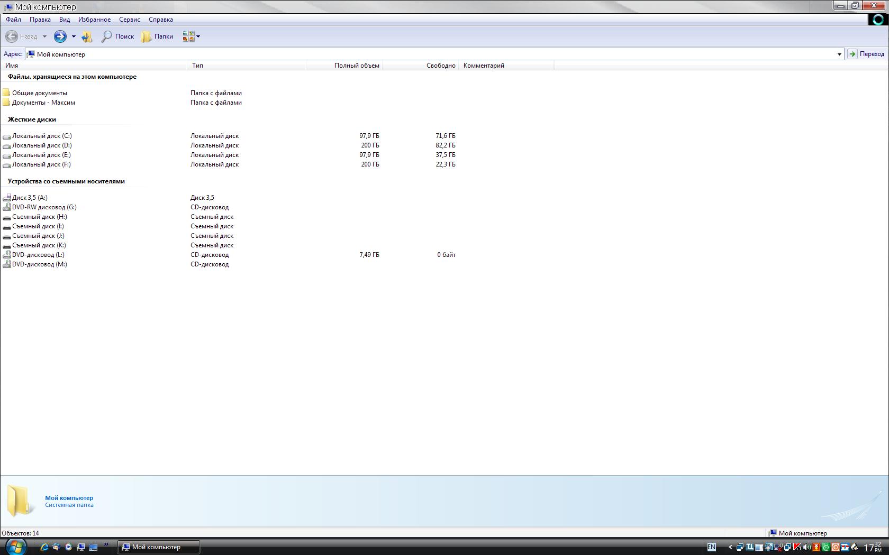Open the Views dropdown in the toolbar
Screen dimensions: 889x555
(x=191, y=36)
